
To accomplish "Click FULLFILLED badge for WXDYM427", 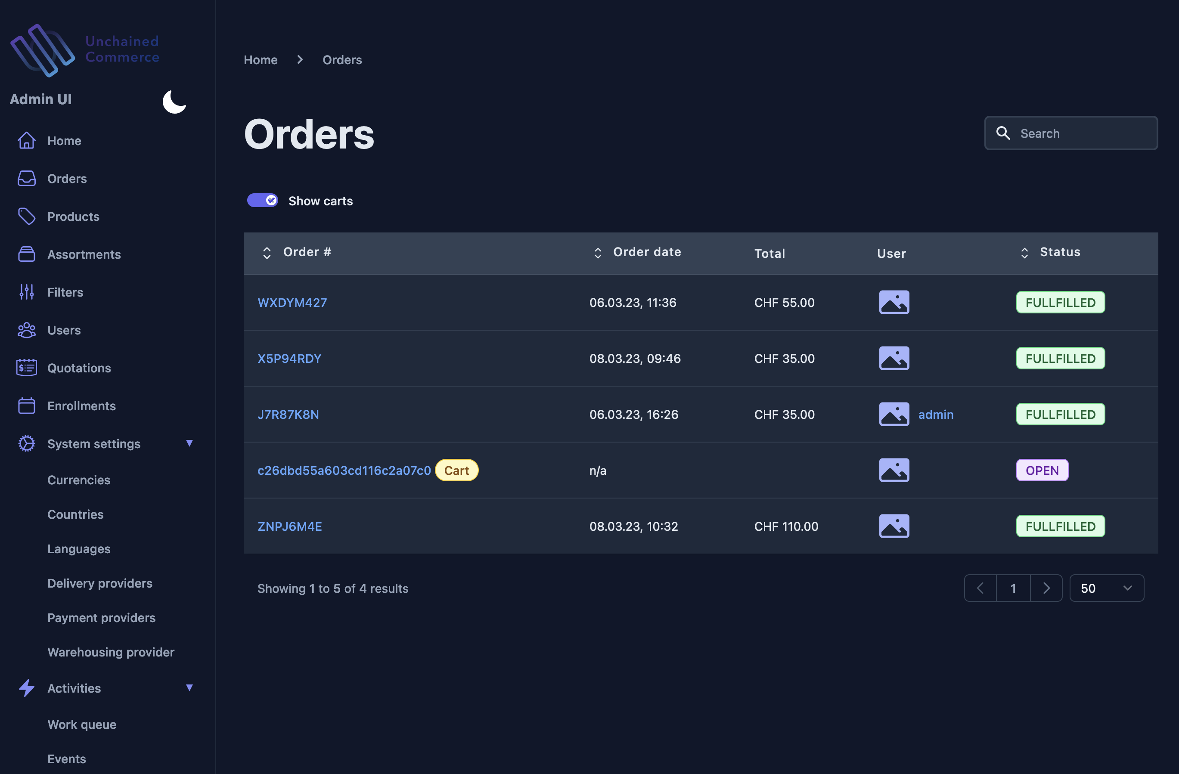I will tap(1061, 302).
